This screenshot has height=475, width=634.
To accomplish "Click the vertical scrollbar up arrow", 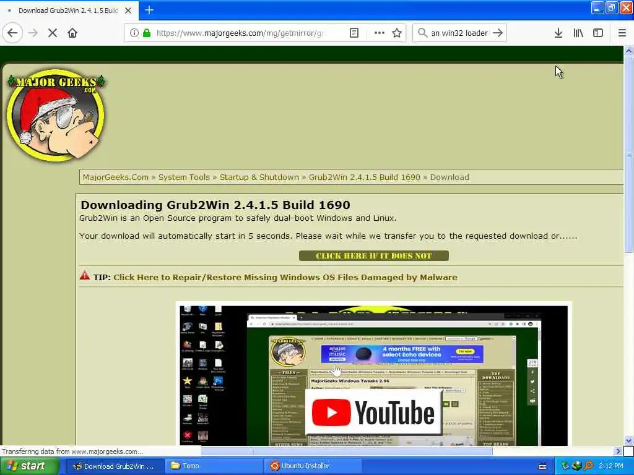I will (x=628, y=51).
